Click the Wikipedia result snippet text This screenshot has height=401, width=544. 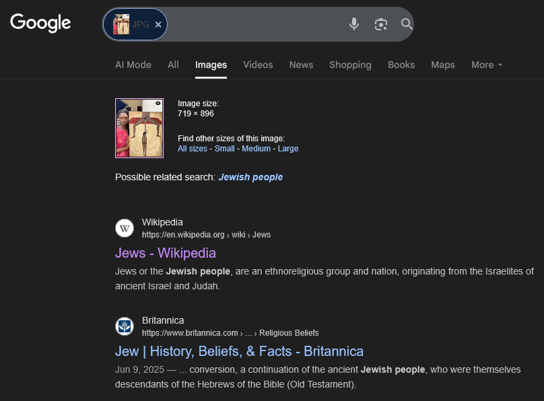pyautogui.click(x=324, y=279)
